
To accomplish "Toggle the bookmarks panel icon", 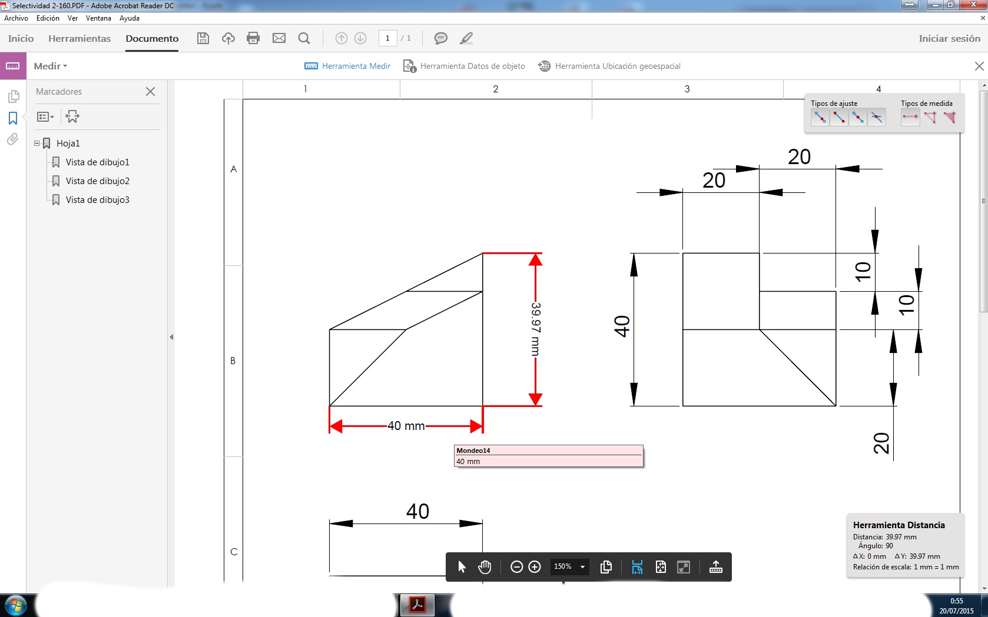I will tap(13, 118).
